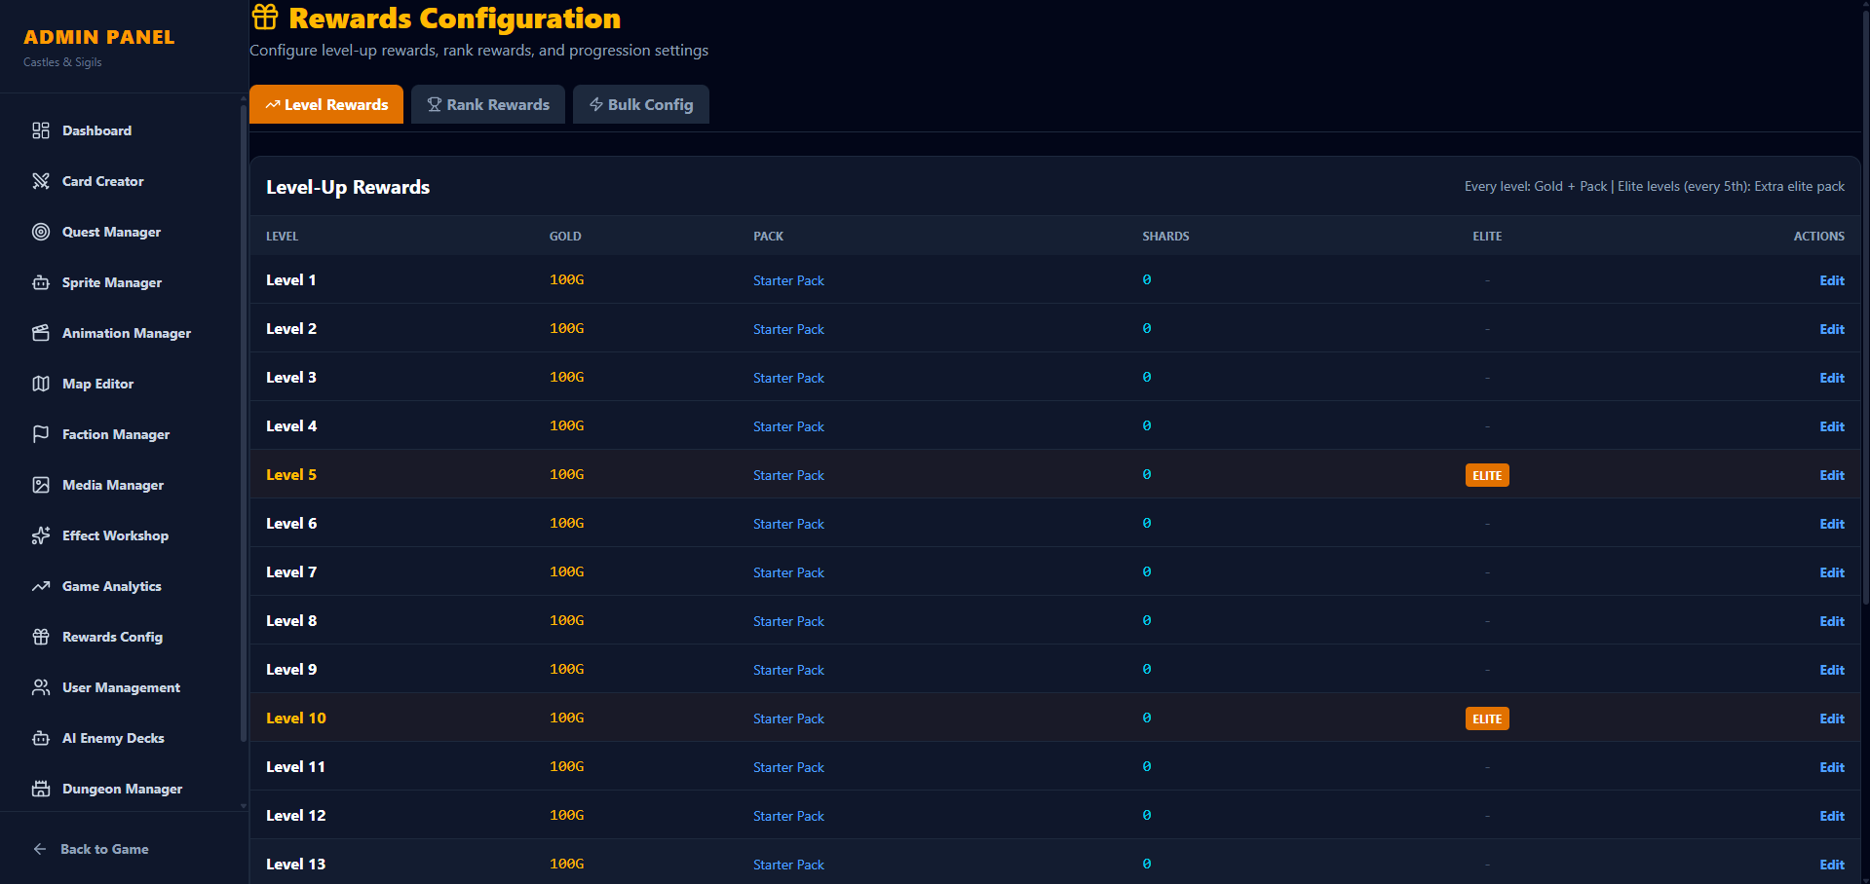Click Edit on the Level 6 row
This screenshot has width=1870, height=884.
click(1832, 524)
